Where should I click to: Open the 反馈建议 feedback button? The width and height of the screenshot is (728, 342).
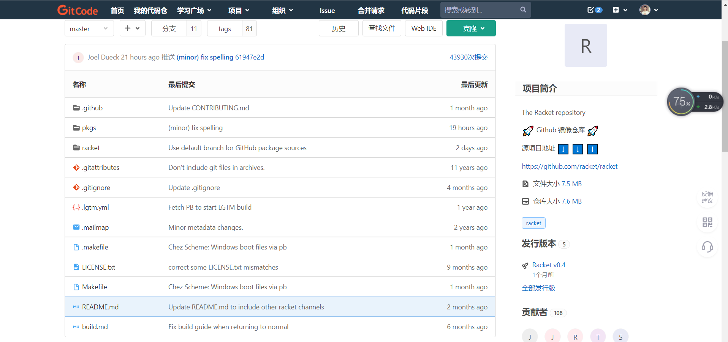point(707,198)
